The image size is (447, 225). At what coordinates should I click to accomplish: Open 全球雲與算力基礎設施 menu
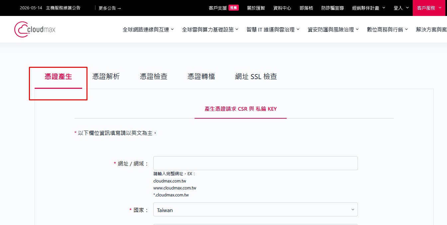210,30
